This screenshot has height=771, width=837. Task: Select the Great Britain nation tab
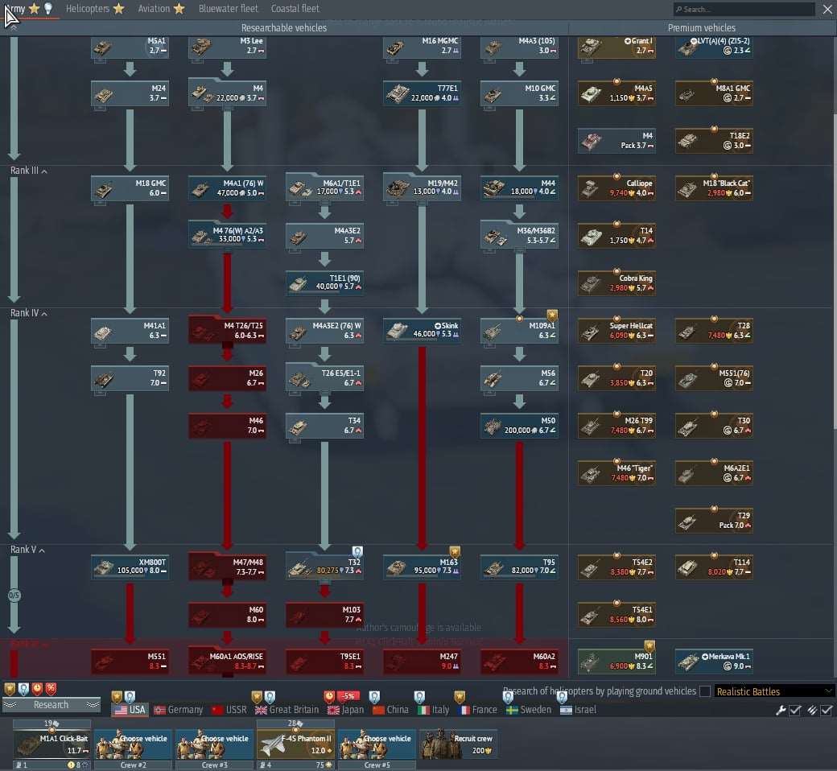click(x=287, y=710)
